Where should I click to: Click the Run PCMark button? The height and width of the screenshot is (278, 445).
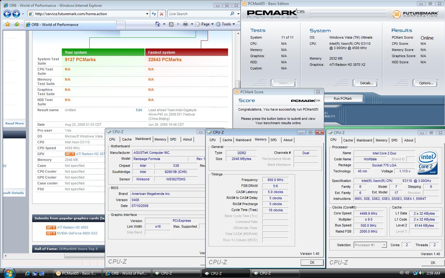click(x=343, y=99)
